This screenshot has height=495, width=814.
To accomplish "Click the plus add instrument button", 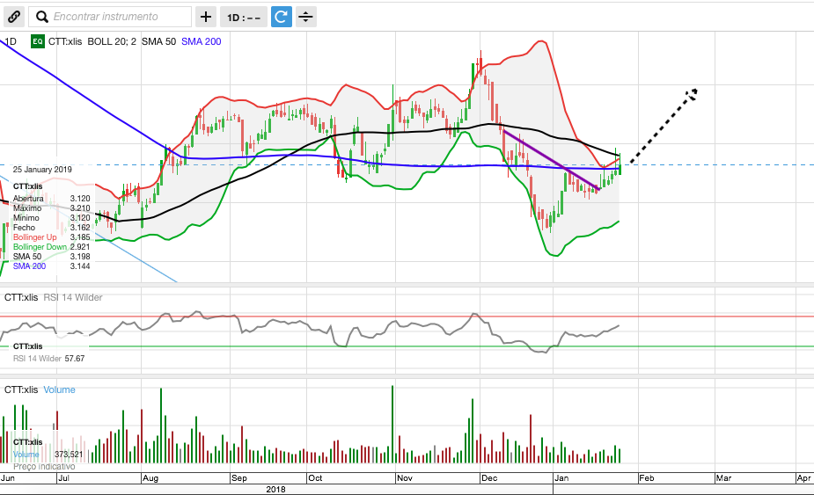I will [205, 17].
